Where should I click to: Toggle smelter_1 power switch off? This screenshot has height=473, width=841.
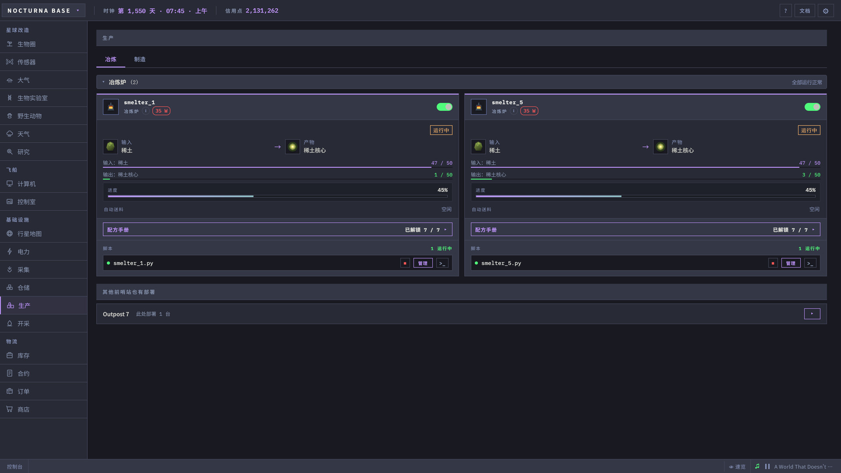[444, 107]
